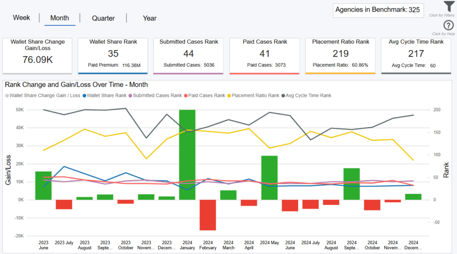Select the Year tab
This screenshot has width=457, height=254.
click(150, 18)
